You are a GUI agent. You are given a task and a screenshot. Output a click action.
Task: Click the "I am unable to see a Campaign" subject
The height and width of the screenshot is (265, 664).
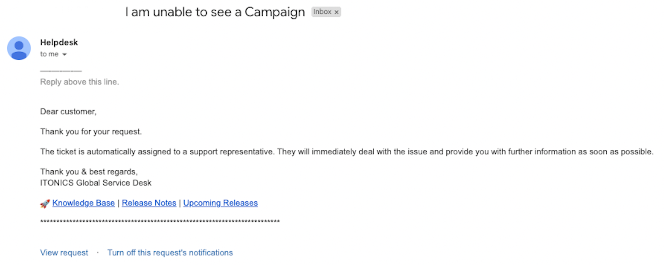tap(215, 12)
